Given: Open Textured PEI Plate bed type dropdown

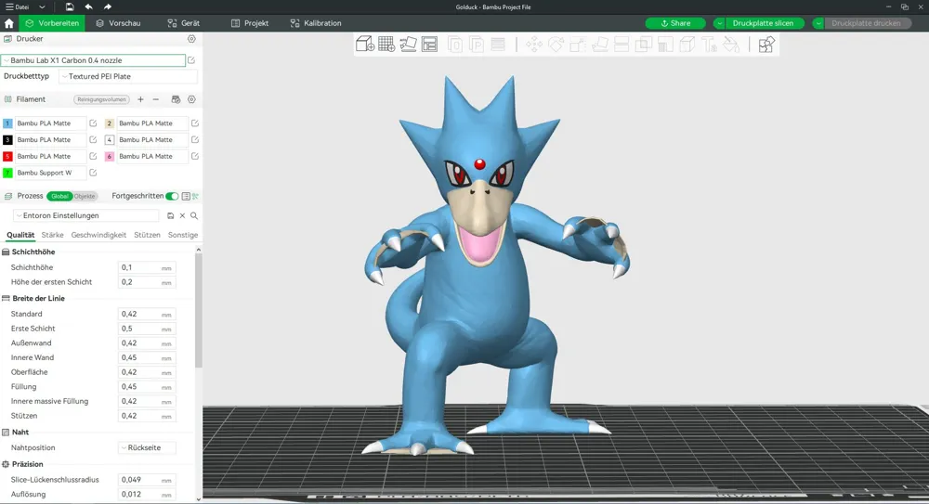Looking at the screenshot, I should [128, 76].
